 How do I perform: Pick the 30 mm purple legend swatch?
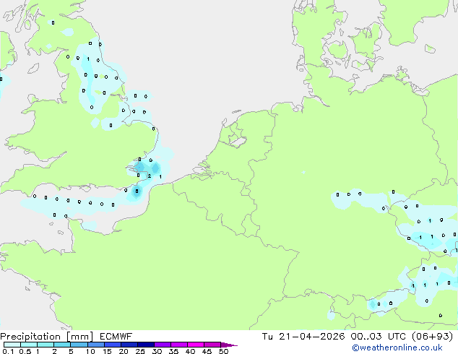pos(165,345)
